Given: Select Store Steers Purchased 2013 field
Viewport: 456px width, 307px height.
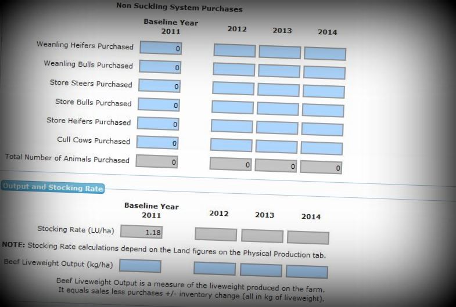Looking at the screenshot, I should pos(278,89).
